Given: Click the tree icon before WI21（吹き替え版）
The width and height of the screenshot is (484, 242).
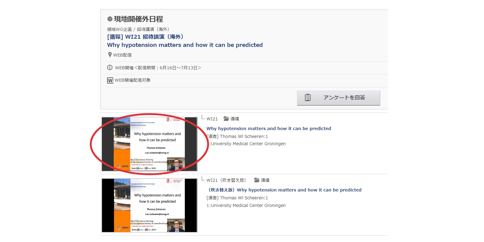Looking at the screenshot, I should [203, 179].
